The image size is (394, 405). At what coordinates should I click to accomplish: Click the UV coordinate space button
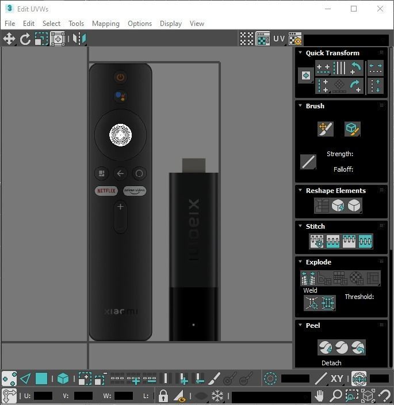pos(279,39)
